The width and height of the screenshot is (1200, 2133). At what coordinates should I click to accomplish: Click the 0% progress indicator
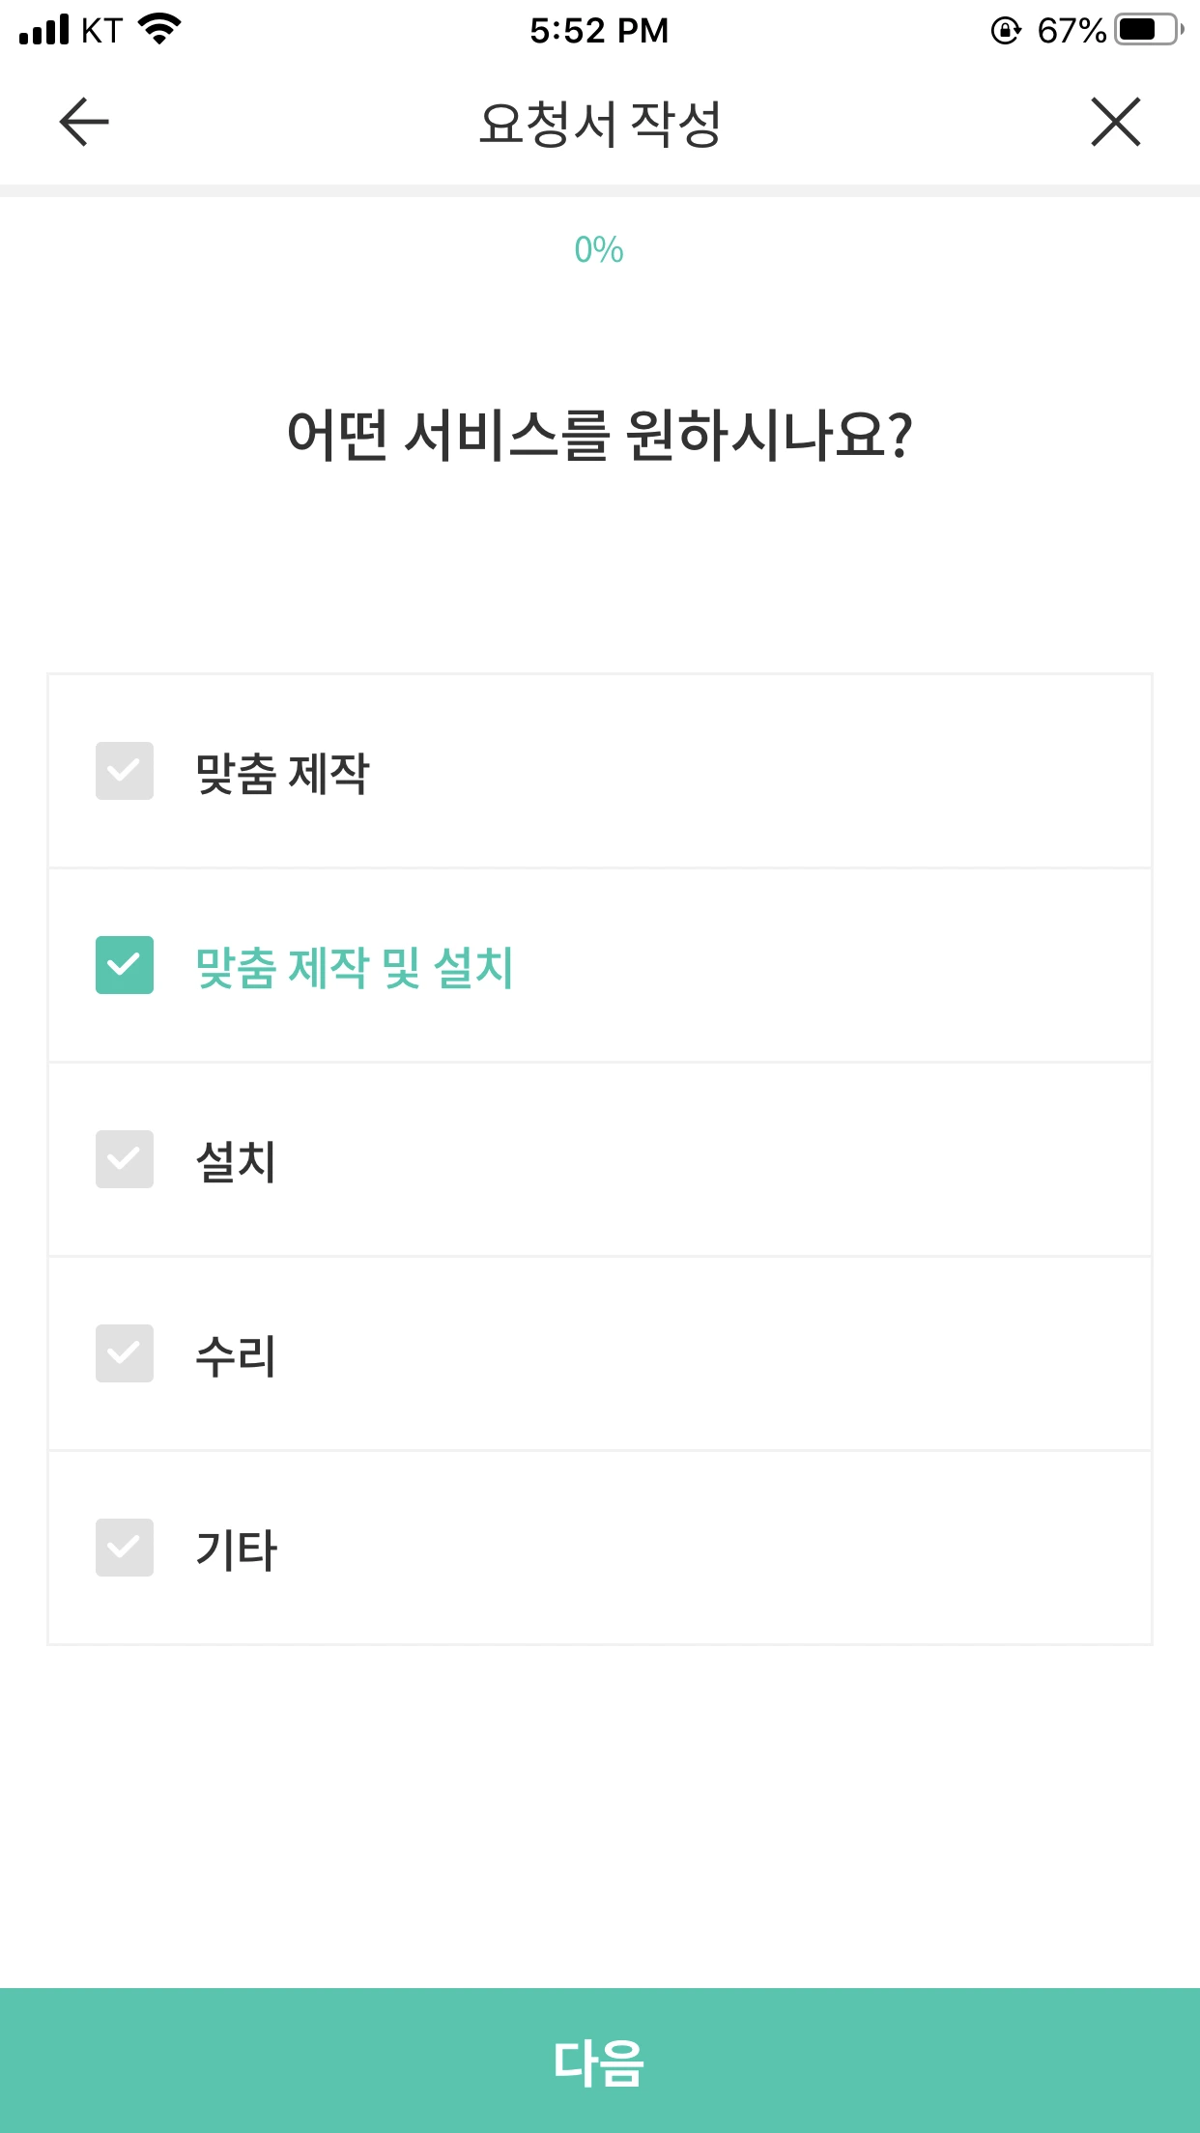click(x=599, y=250)
